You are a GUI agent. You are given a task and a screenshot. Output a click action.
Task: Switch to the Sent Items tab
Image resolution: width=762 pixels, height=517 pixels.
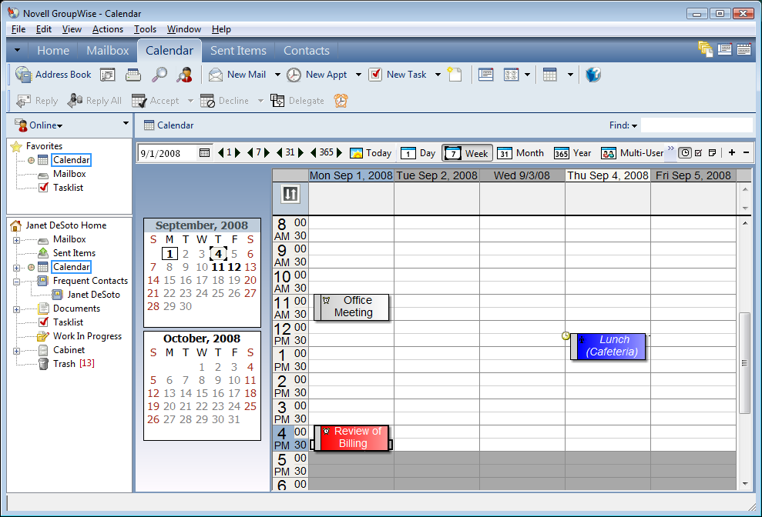click(x=238, y=51)
